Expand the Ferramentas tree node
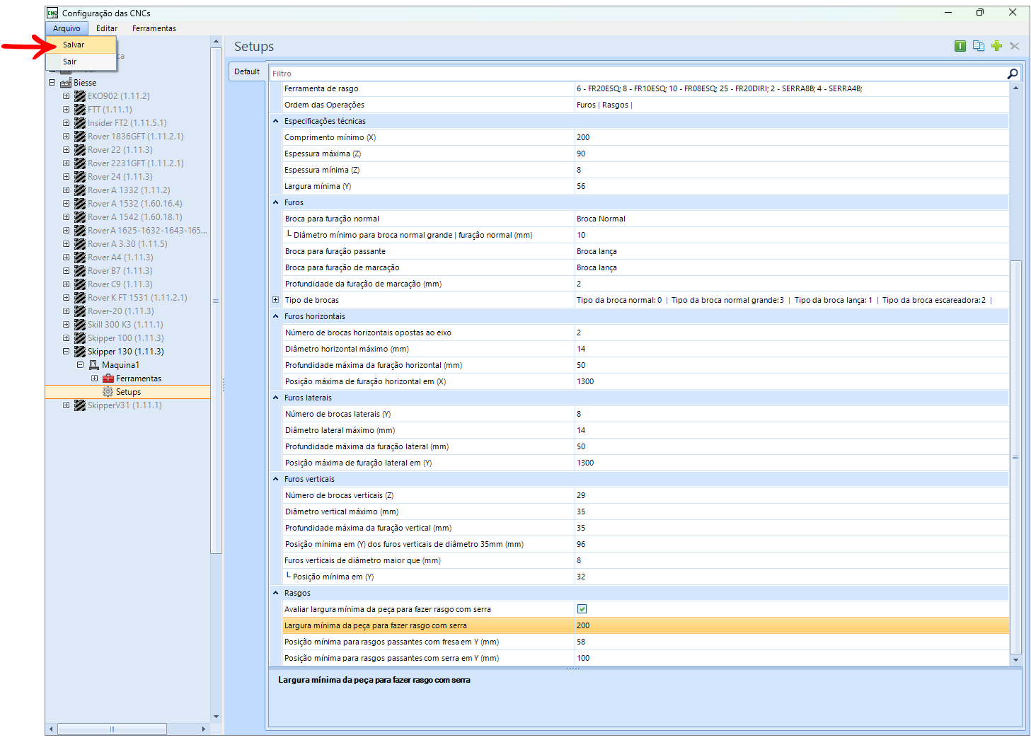Image resolution: width=1031 pixels, height=740 pixels. (95, 378)
